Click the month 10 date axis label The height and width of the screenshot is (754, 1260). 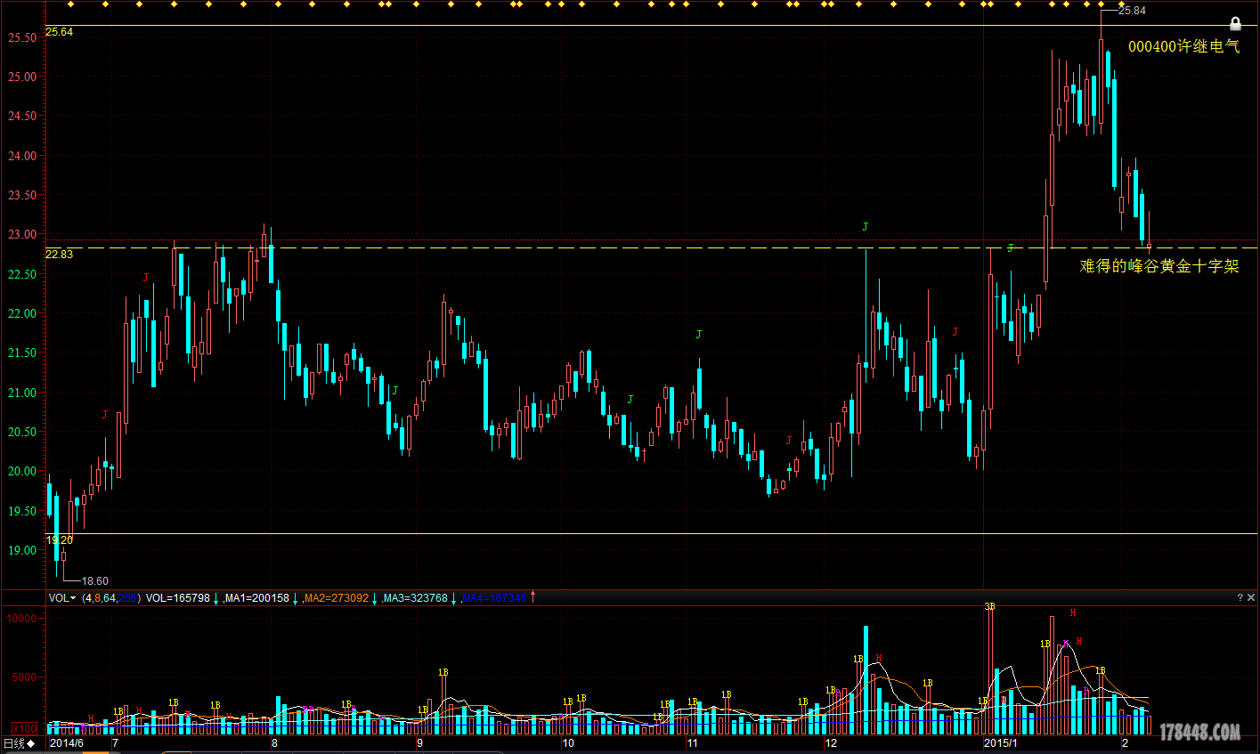pos(568,742)
